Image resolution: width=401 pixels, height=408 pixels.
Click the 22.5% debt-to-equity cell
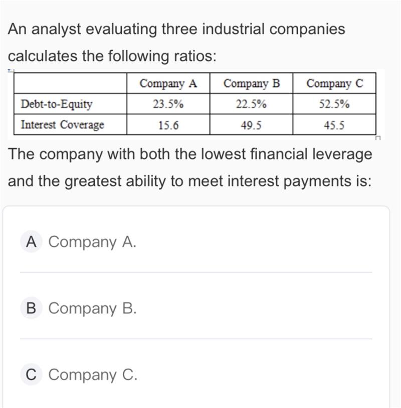[251, 104]
